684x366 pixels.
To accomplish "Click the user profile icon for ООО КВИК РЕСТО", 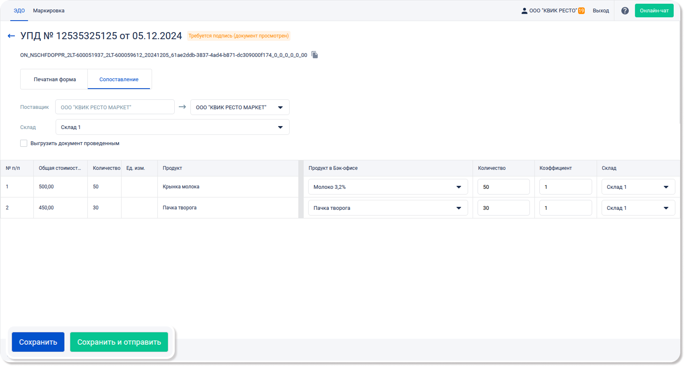I will (x=524, y=11).
